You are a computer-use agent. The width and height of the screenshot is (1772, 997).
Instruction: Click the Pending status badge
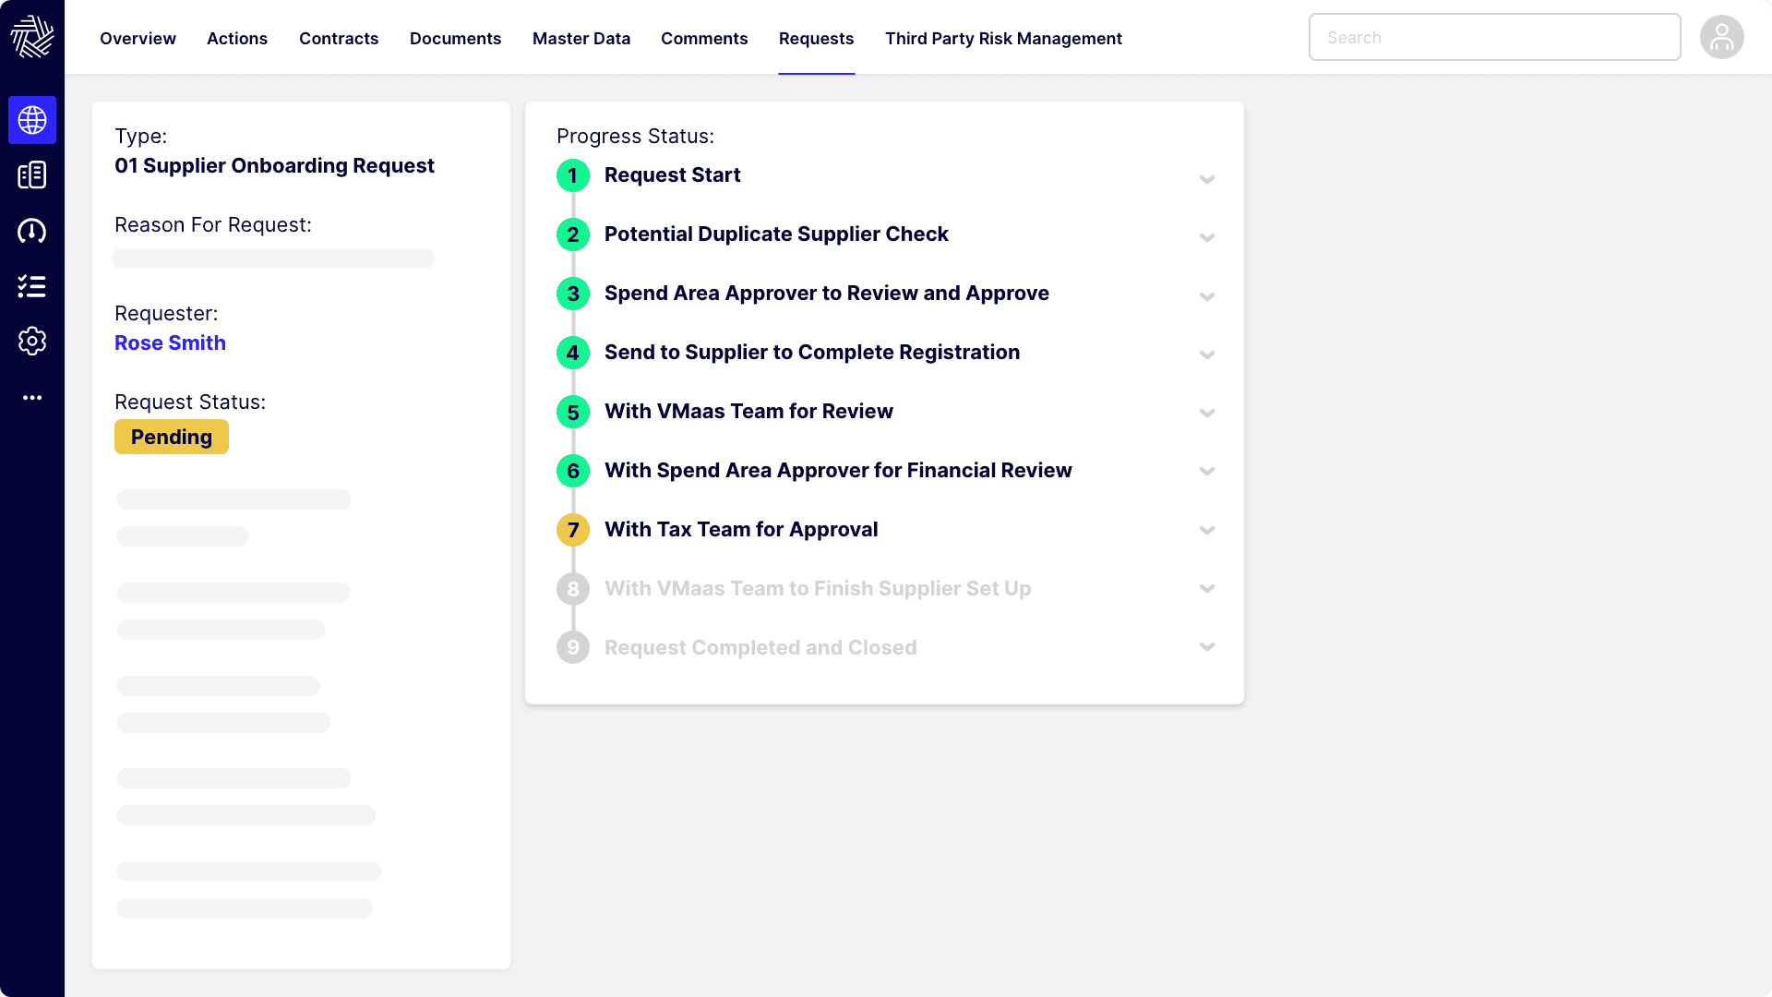coord(172,437)
